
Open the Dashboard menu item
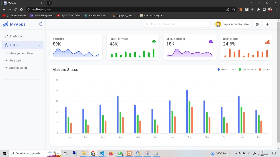tap(17, 36)
